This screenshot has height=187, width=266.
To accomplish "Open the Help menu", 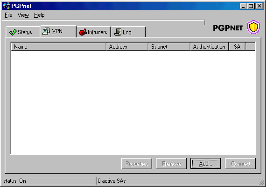I will (39, 15).
